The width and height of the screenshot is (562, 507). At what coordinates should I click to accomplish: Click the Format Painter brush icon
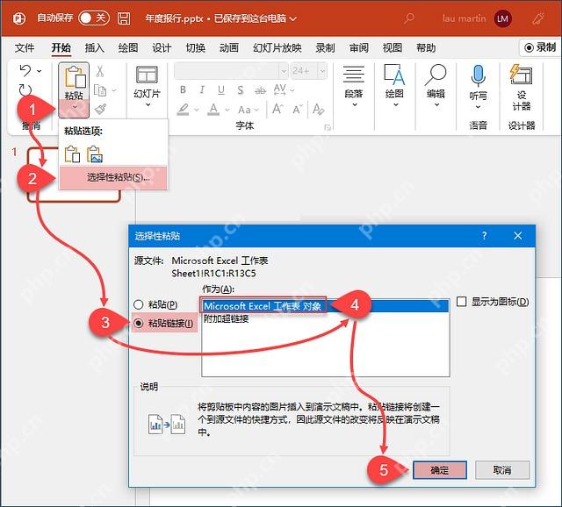pyautogui.click(x=101, y=109)
